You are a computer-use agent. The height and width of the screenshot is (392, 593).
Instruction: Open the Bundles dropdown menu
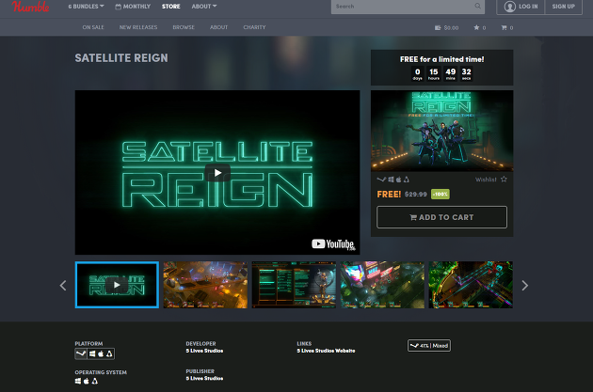click(x=86, y=7)
